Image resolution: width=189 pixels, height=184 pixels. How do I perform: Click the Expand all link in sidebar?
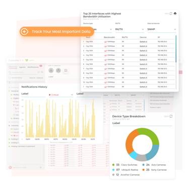click(32, 78)
